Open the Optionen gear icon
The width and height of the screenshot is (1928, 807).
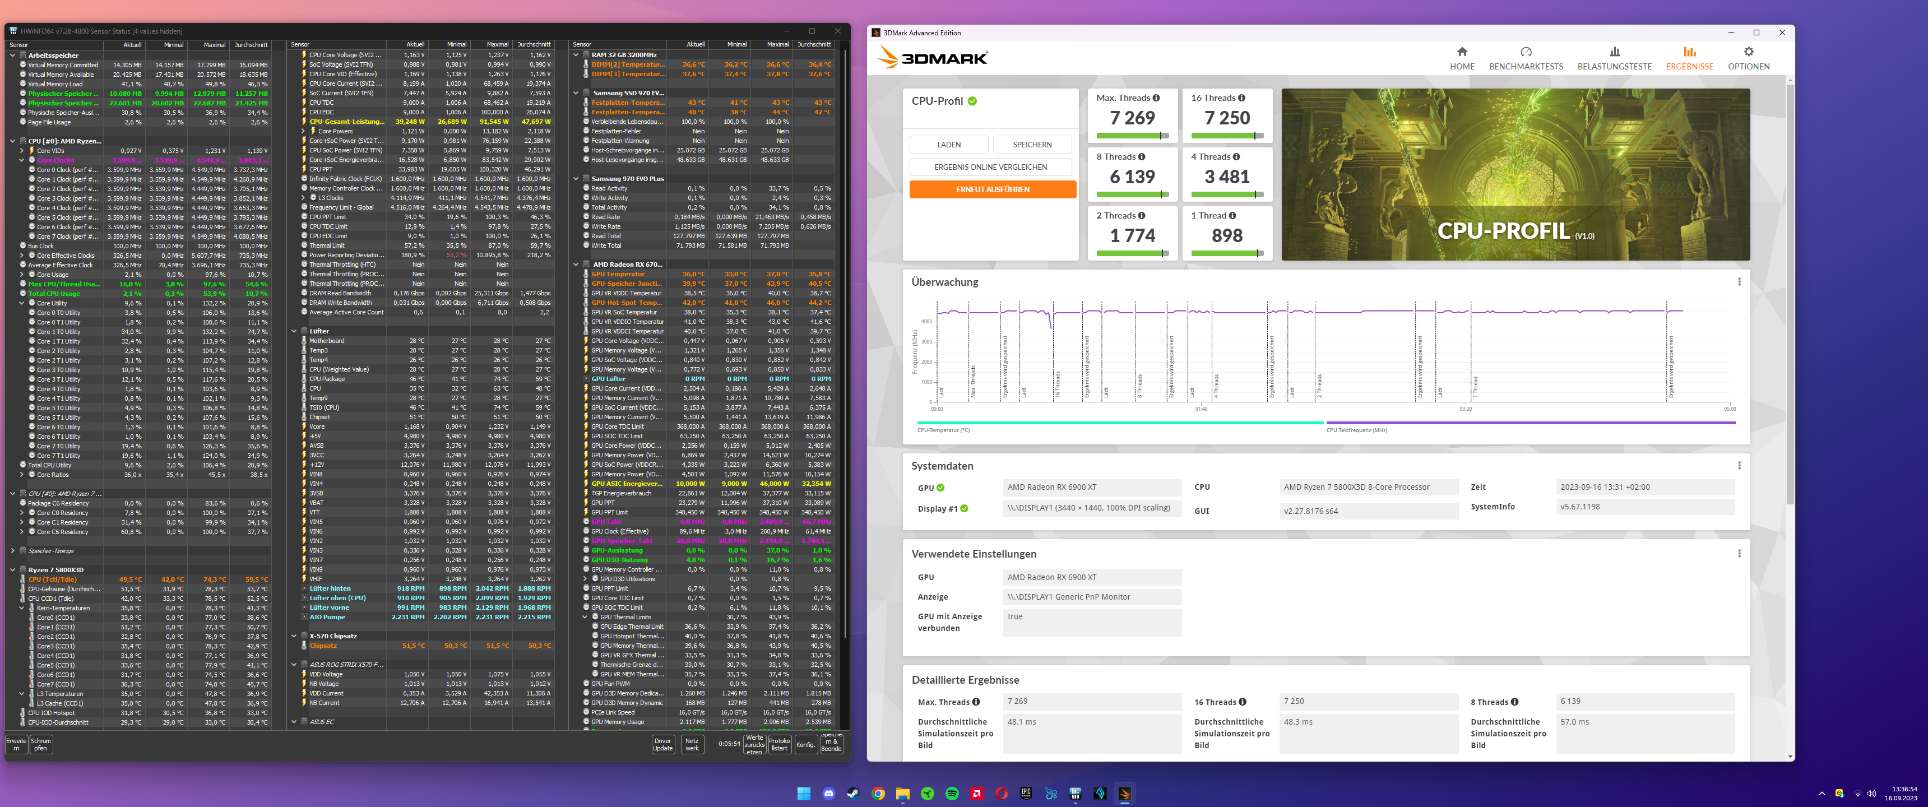pyautogui.click(x=1748, y=53)
